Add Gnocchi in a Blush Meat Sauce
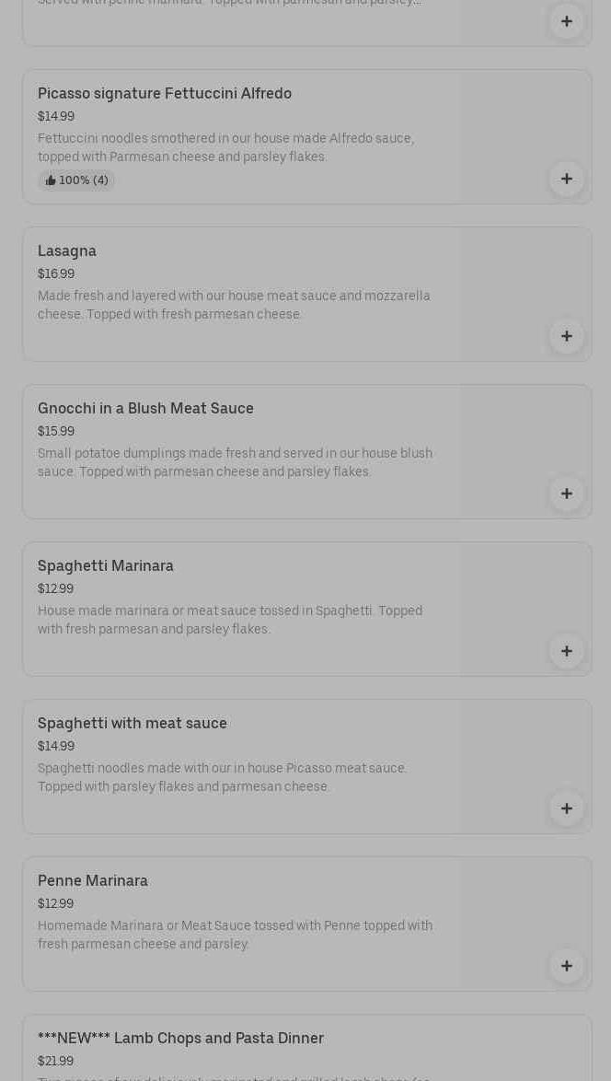Screen dimensions: 611x1081 (x=566, y=494)
